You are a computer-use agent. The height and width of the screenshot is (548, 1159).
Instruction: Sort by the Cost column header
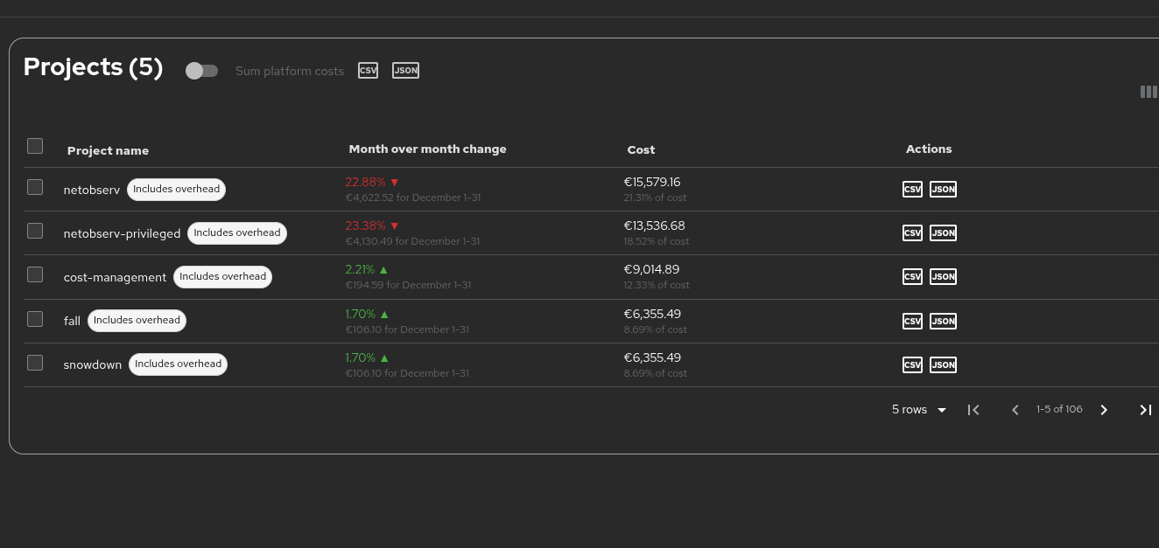click(641, 150)
